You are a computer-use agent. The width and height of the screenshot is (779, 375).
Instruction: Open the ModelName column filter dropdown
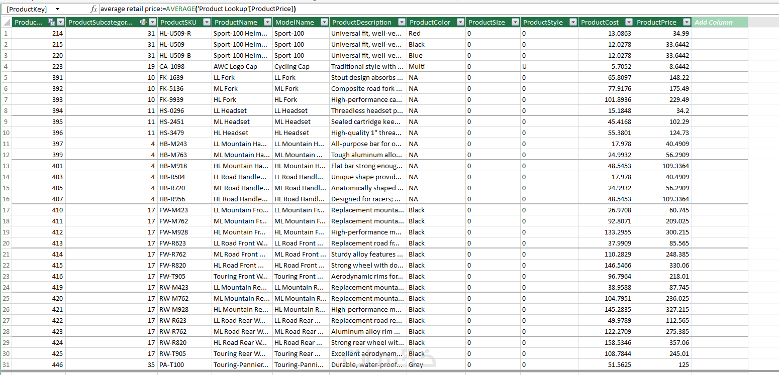coord(324,22)
